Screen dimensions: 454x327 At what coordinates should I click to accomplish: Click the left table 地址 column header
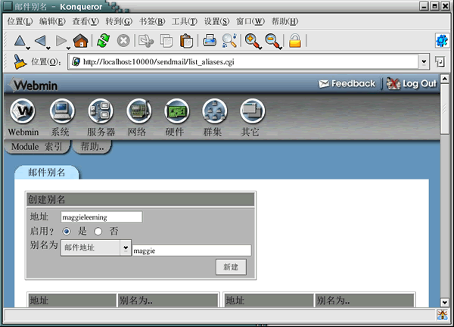click(x=72, y=301)
